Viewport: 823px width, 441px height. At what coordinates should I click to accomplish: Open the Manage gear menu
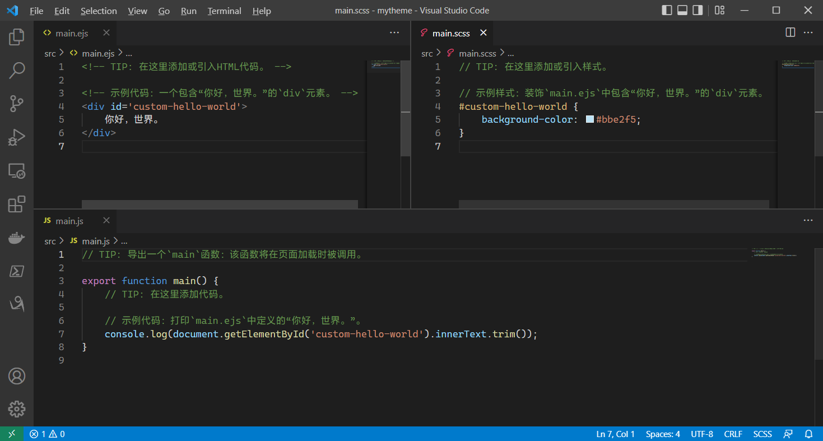[x=17, y=409]
